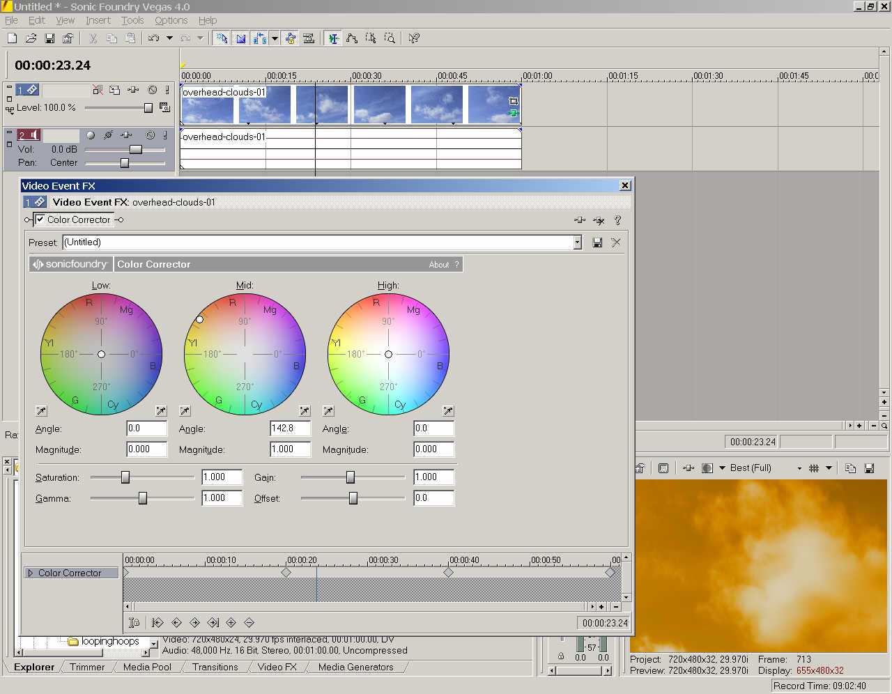
Task: Open the project Properties toolbar icon
Action: (68, 38)
